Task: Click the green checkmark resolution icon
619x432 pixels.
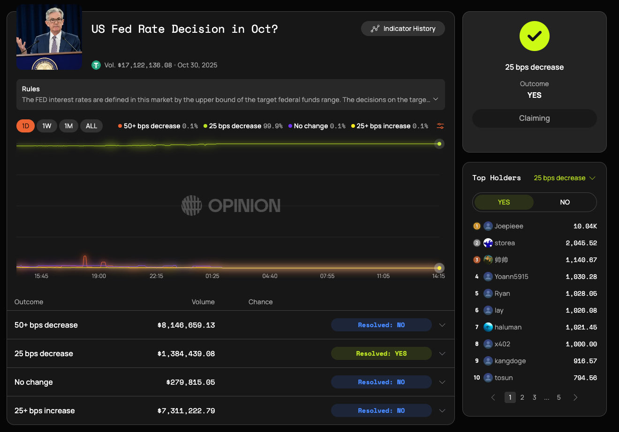Action: [534, 36]
